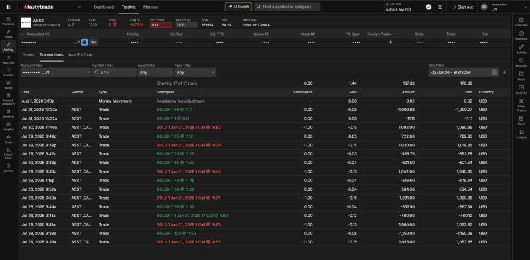Screen dimensions: 530x260
Task: Collapse the Account(s) 1/1 section
Action: [23, 34]
